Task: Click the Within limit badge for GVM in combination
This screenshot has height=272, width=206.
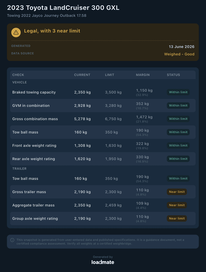Action: click(178, 105)
